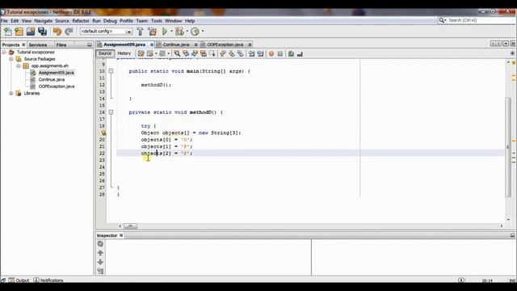Switch to the Services panel tab
Viewport: 517px width, 291px height.
[38, 45]
